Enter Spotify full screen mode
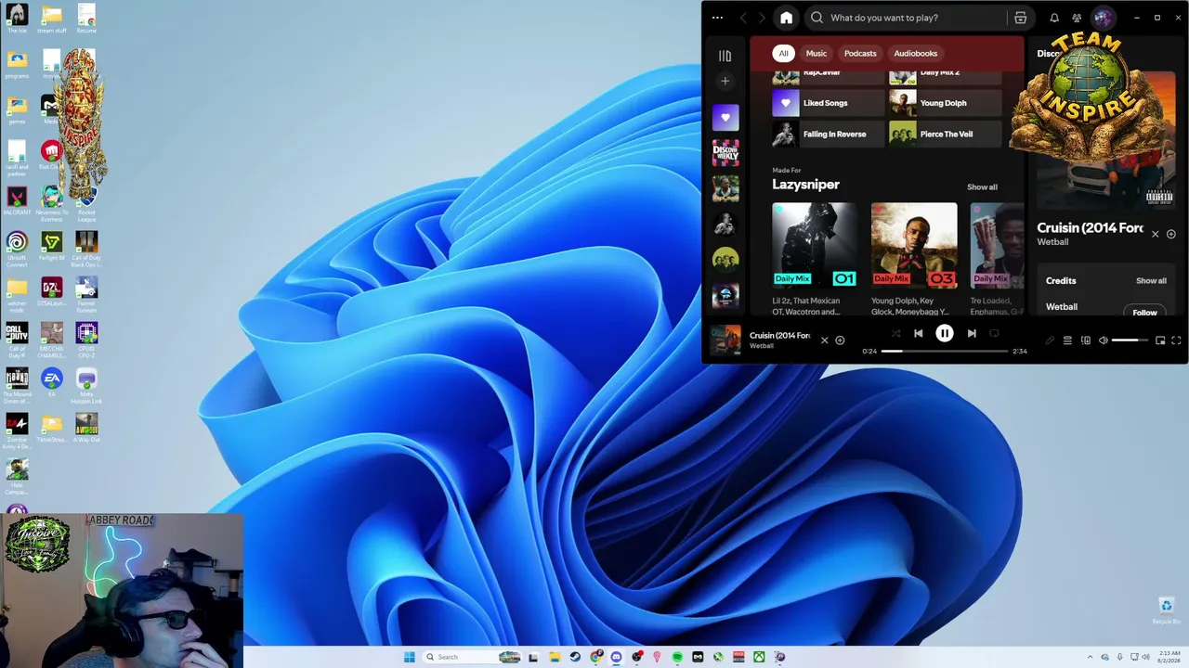Viewport: 1189px width, 668px height. 1177,340
